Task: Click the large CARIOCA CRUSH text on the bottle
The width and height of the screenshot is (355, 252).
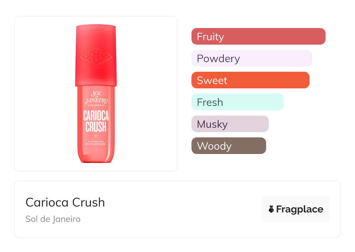Action: pos(96,121)
